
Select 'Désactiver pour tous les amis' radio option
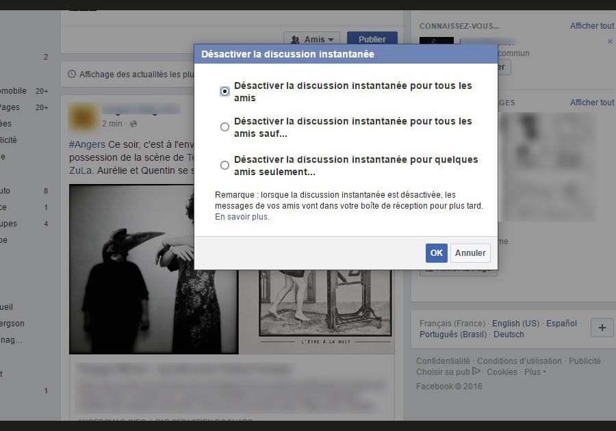pyautogui.click(x=224, y=92)
